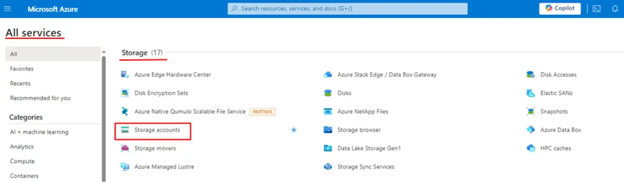Click the sidebar scrollbar up arrow
The image size is (624, 182).
click(x=104, y=51)
